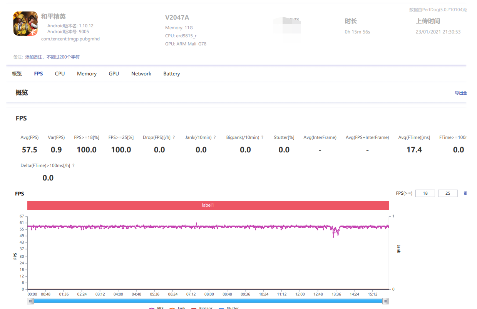Screen dimensions: 477x309
Task: Click the blue time range slider track
Action: (x=208, y=301)
